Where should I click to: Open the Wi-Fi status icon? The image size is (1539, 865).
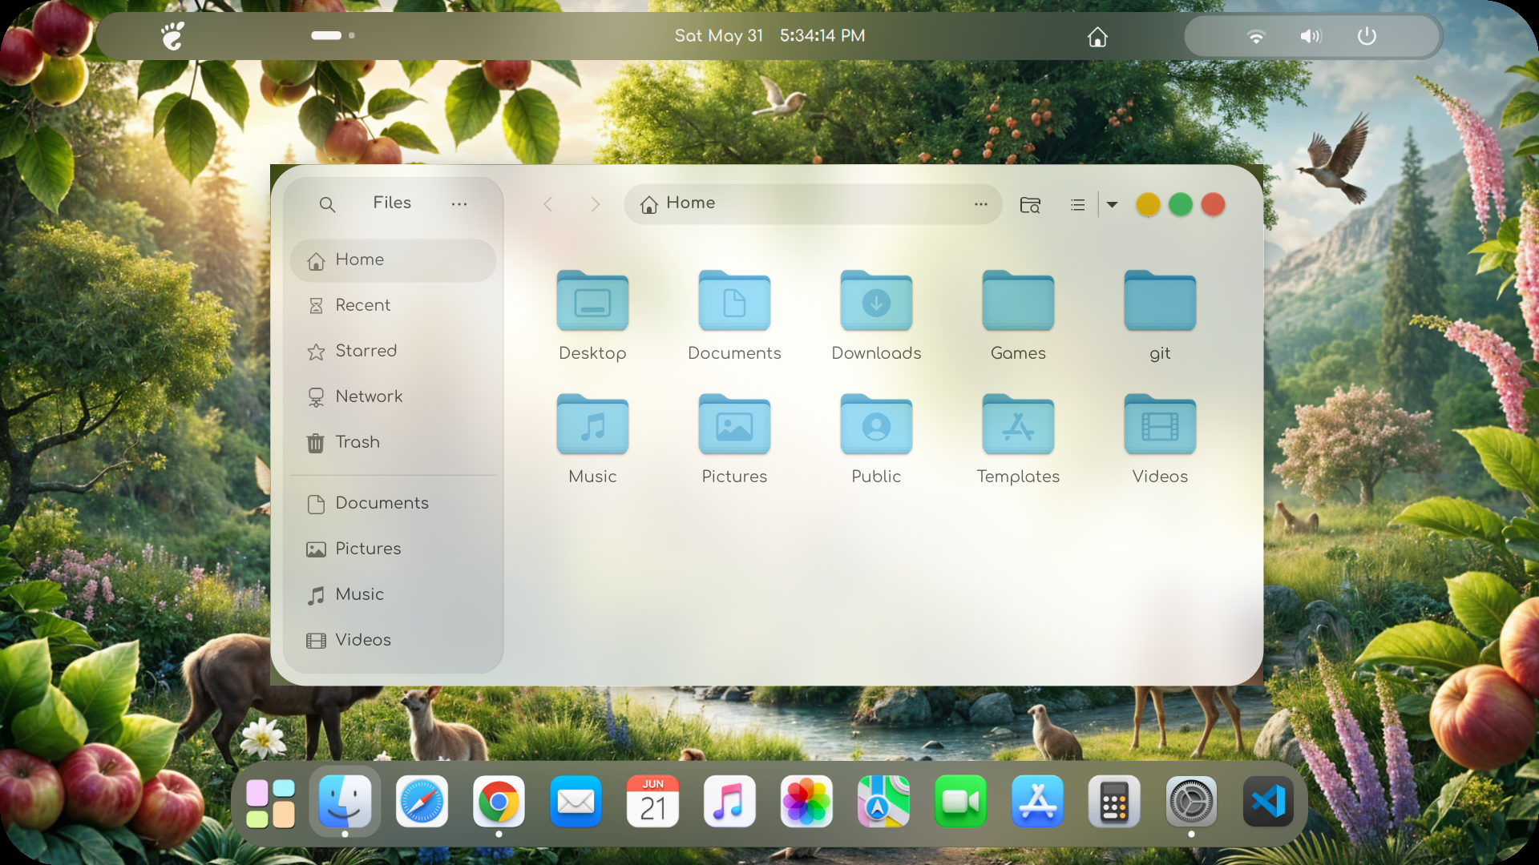(1256, 37)
